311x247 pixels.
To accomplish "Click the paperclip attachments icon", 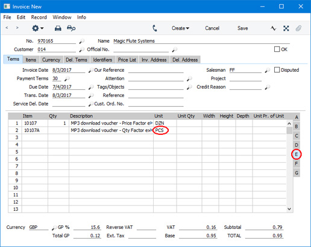I will click(298, 28).
